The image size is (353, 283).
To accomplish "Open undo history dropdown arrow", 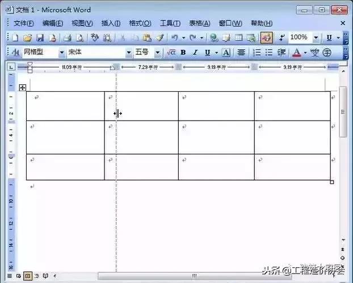I will pyautogui.click(x=184, y=38).
